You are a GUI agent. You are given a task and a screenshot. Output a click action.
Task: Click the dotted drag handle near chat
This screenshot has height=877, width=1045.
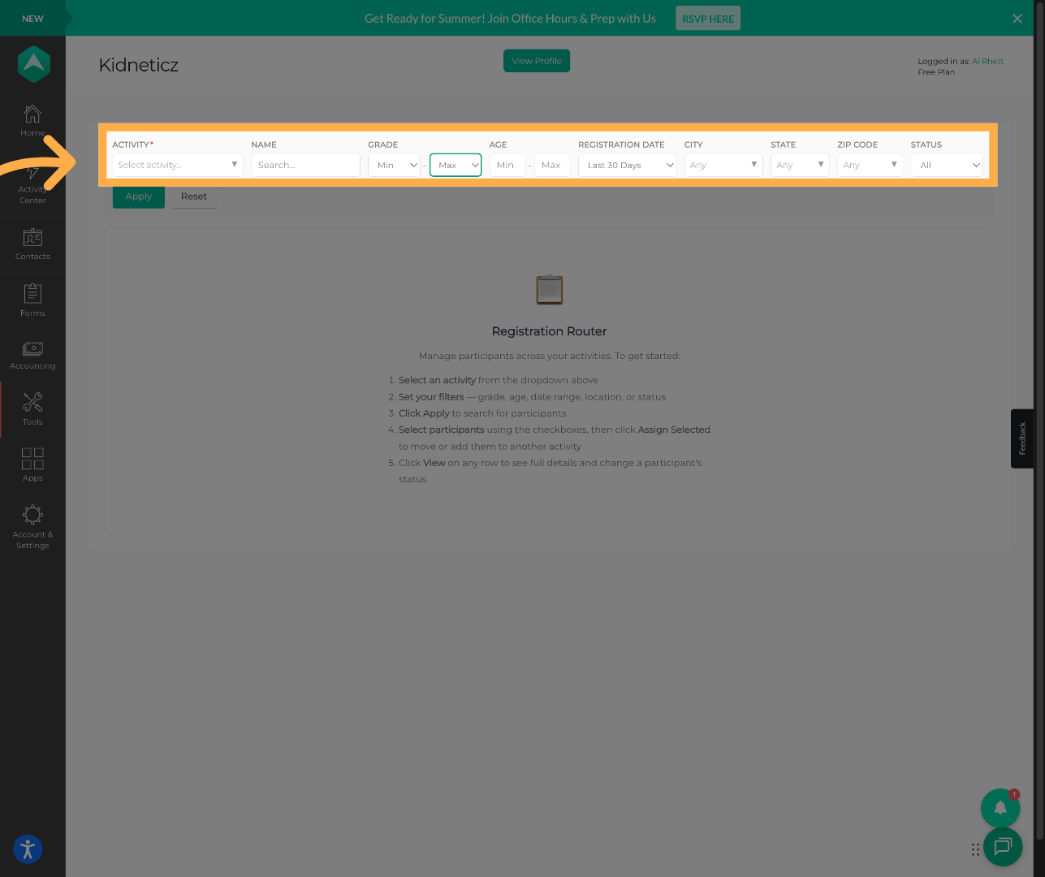975,849
